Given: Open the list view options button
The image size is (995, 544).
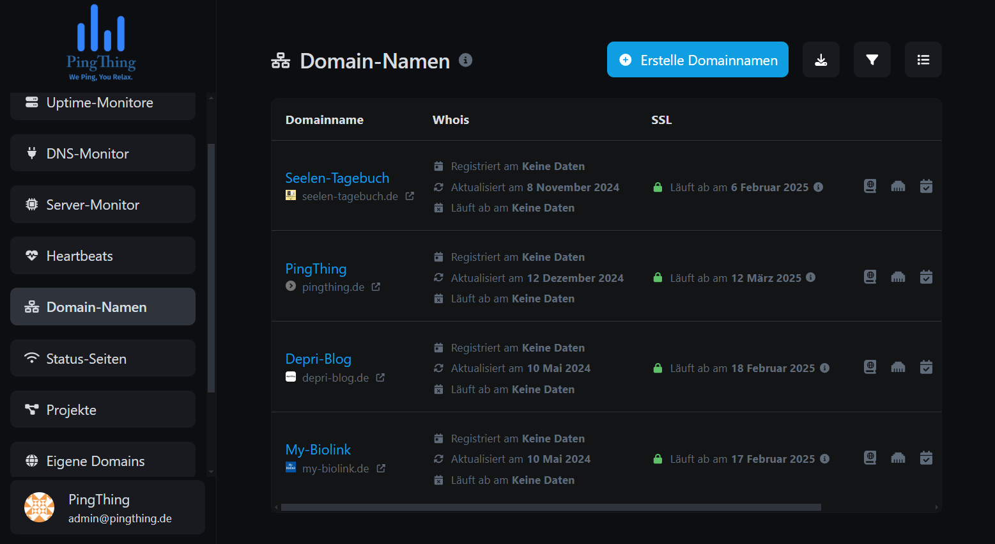Looking at the screenshot, I should 923,59.
